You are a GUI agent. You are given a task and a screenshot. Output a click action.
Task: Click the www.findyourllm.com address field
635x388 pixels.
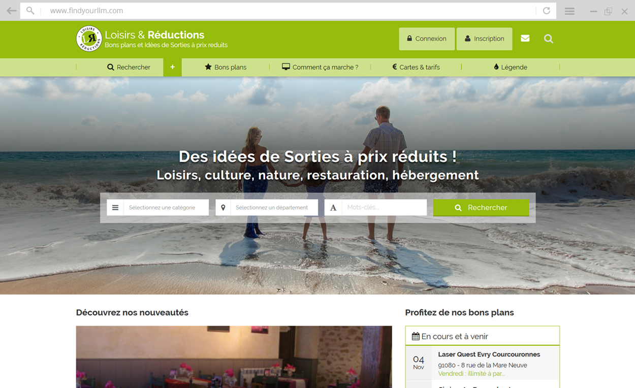tap(289, 11)
